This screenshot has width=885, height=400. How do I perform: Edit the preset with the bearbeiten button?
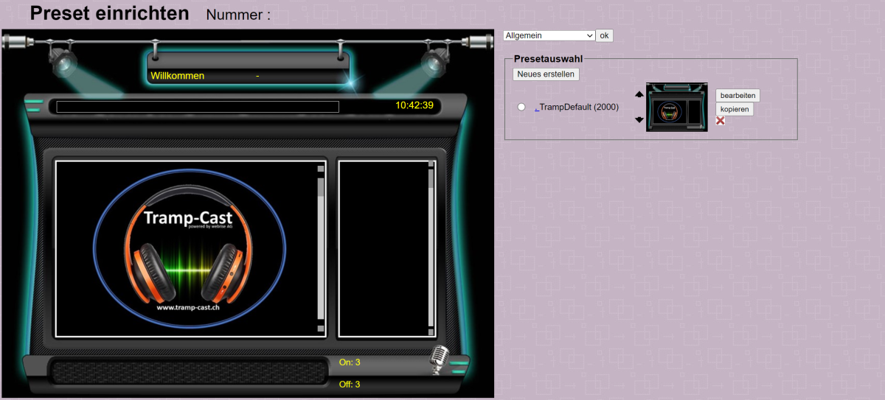pyautogui.click(x=737, y=96)
